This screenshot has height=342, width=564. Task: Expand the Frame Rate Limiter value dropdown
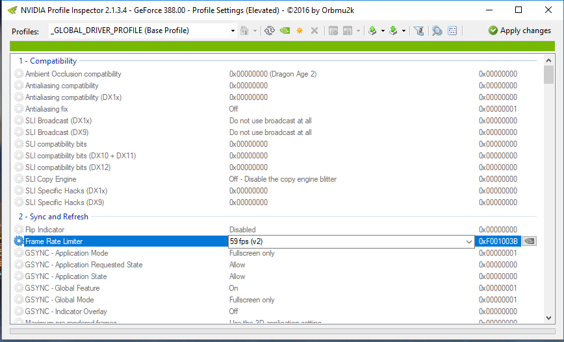[x=468, y=242]
